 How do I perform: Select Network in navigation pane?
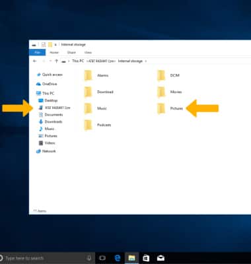click(46, 151)
